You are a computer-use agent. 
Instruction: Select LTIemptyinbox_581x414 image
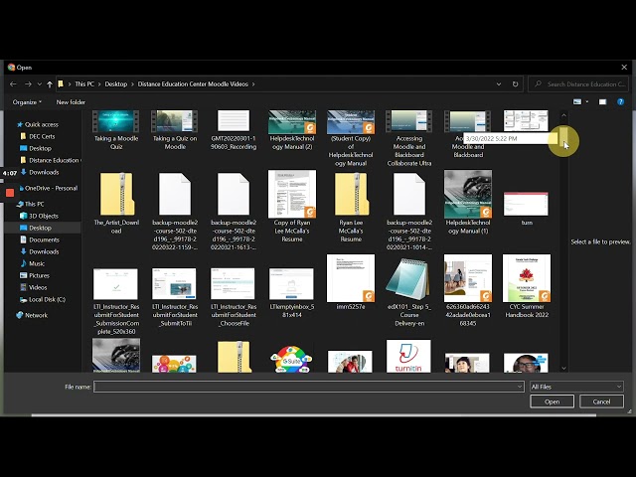coord(292,293)
